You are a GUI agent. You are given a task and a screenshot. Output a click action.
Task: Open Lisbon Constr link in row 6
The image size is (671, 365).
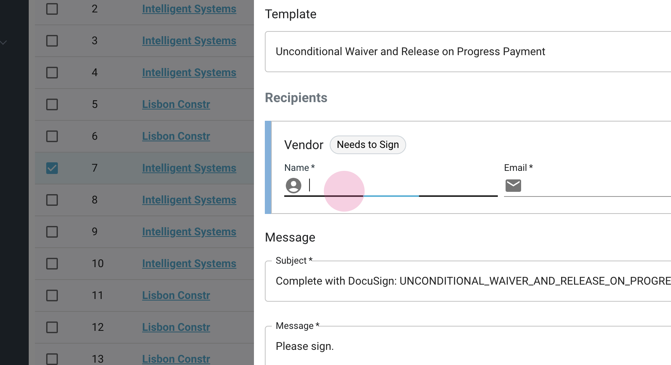176,136
